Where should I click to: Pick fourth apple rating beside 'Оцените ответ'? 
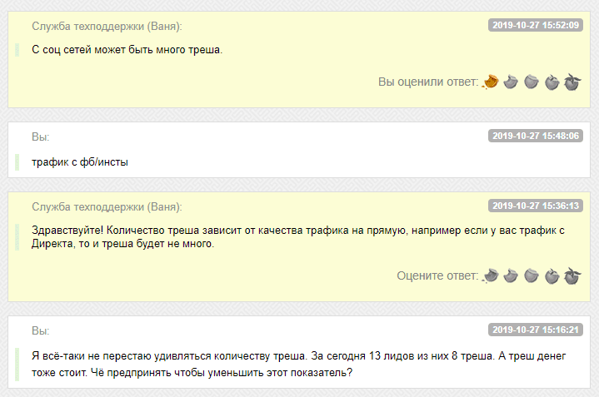click(552, 275)
